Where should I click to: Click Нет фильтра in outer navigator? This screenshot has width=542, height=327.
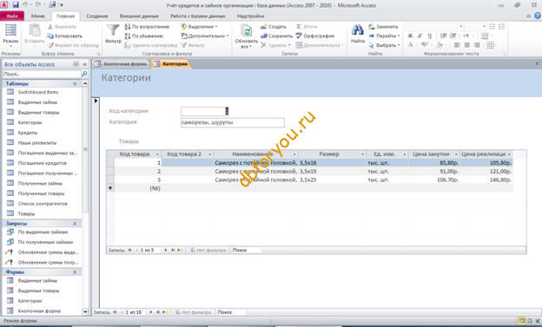coord(193,312)
